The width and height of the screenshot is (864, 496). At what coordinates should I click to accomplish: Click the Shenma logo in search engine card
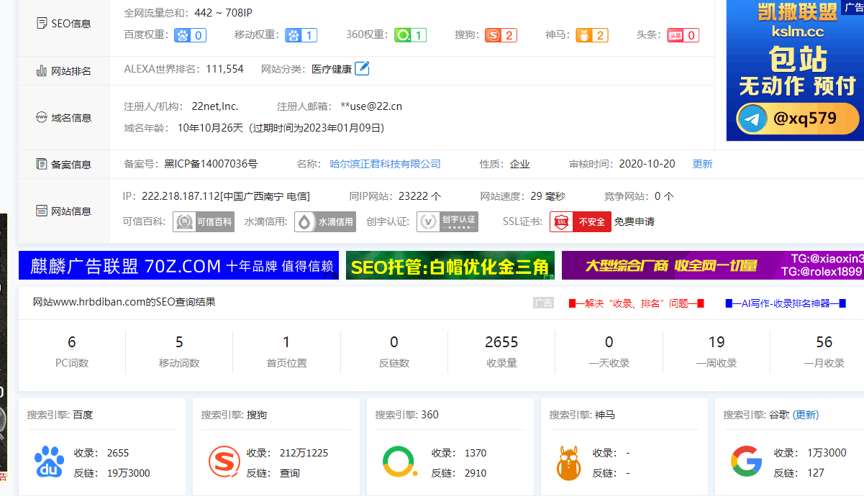pyautogui.click(x=568, y=463)
